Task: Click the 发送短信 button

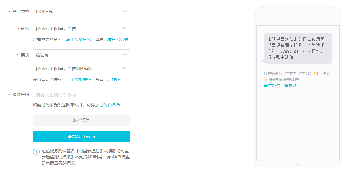Action: point(81,120)
